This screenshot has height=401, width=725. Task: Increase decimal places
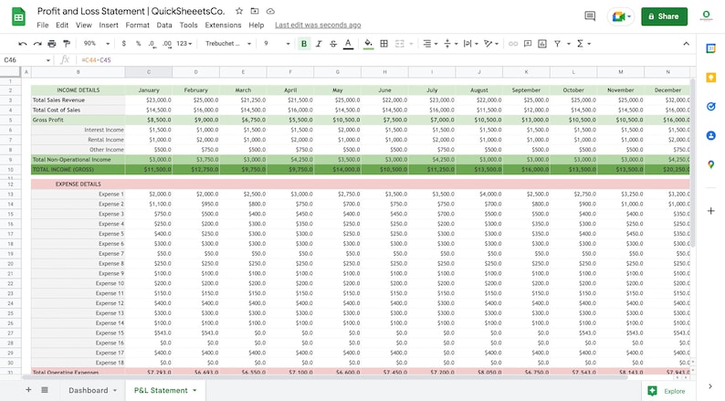pos(167,44)
